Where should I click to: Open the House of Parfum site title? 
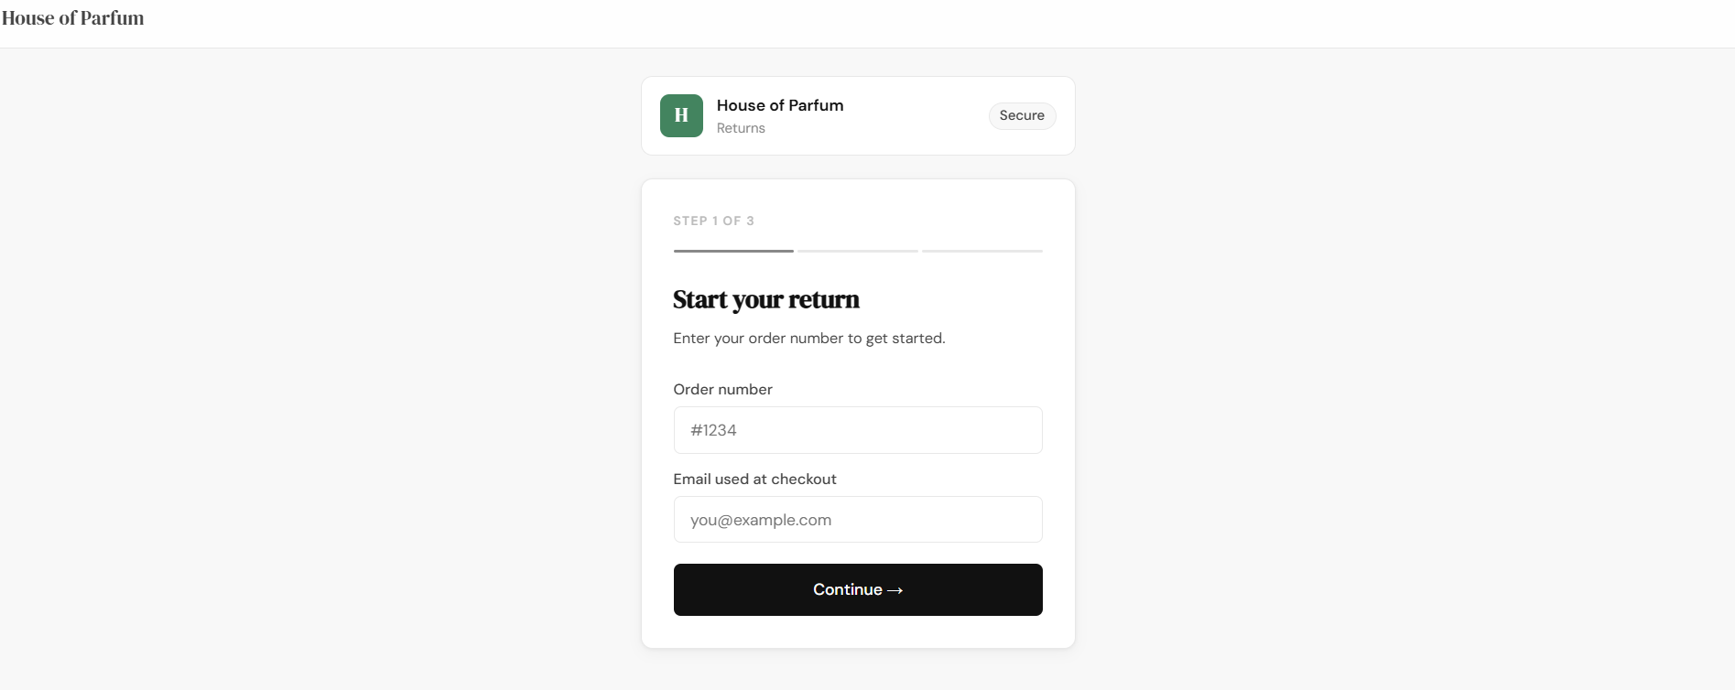72,17
